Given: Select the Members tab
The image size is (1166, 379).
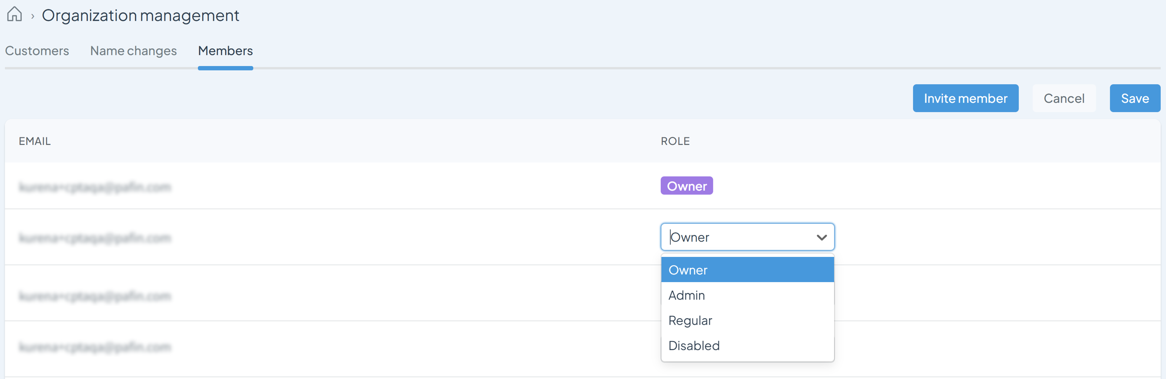Looking at the screenshot, I should (225, 51).
